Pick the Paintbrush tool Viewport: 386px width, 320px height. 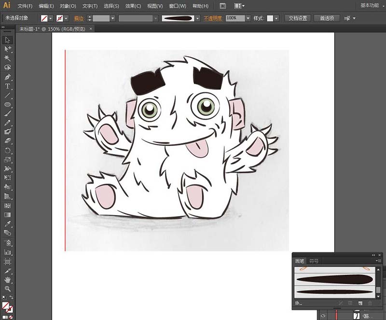click(7, 114)
